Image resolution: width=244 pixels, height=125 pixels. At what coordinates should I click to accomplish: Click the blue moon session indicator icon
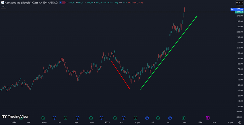(61, 3)
